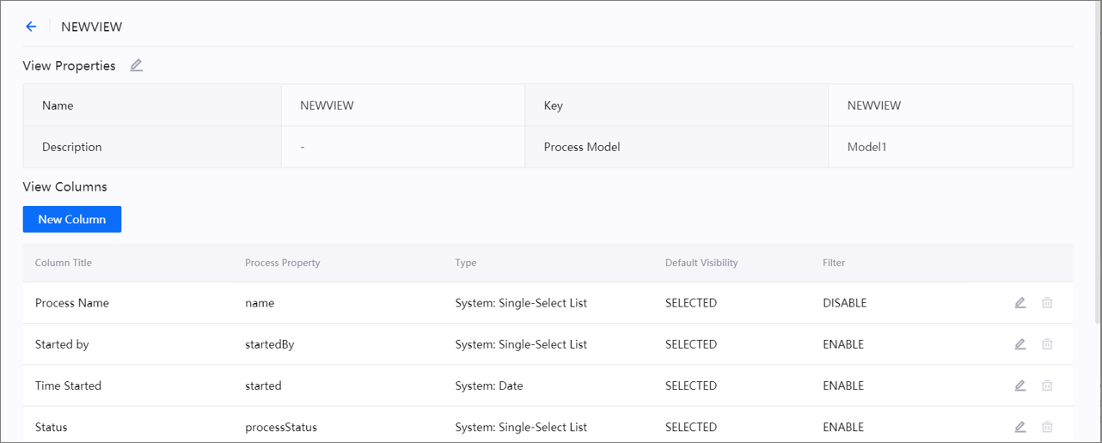Click the DISABLE filter value for Process Name
This screenshot has height=443, width=1102.
pyautogui.click(x=844, y=303)
